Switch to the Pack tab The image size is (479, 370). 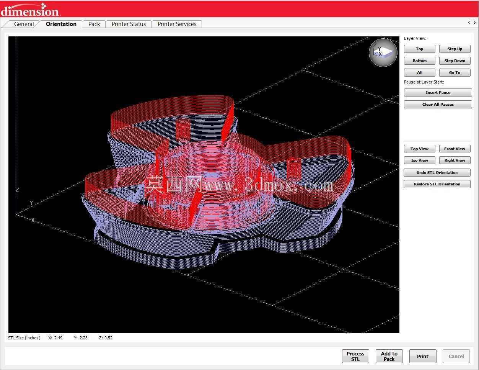coord(94,24)
